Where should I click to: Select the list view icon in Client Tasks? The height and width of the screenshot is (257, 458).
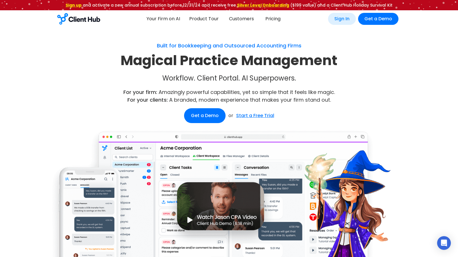click(x=224, y=168)
